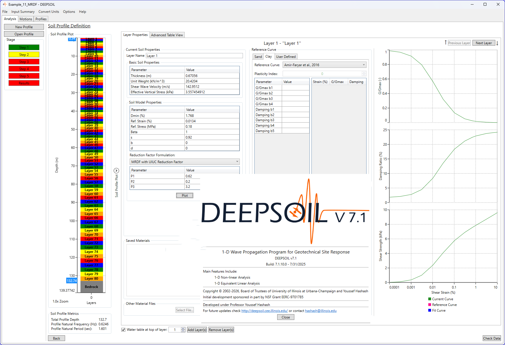
Task: Click the Open Profile button
Action: (24, 34)
